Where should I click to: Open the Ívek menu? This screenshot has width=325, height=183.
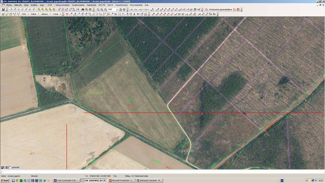(147, 5)
